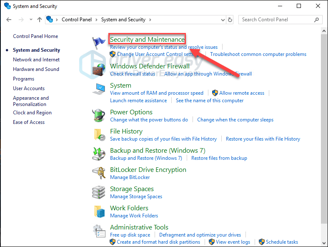
Task: Click the Power Options battery icon
Action: pos(99,116)
